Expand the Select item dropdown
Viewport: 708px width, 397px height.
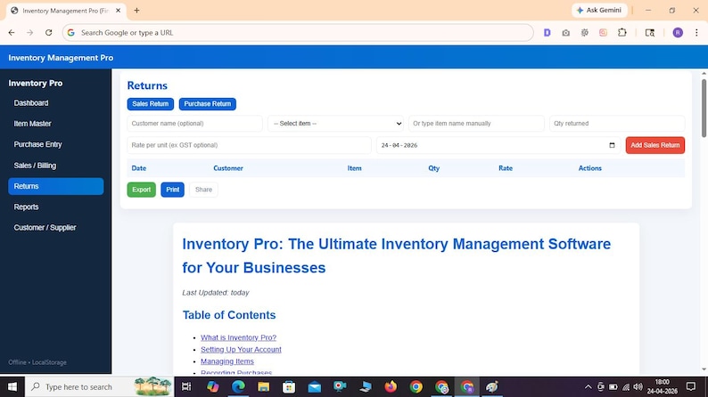click(335, 124)
